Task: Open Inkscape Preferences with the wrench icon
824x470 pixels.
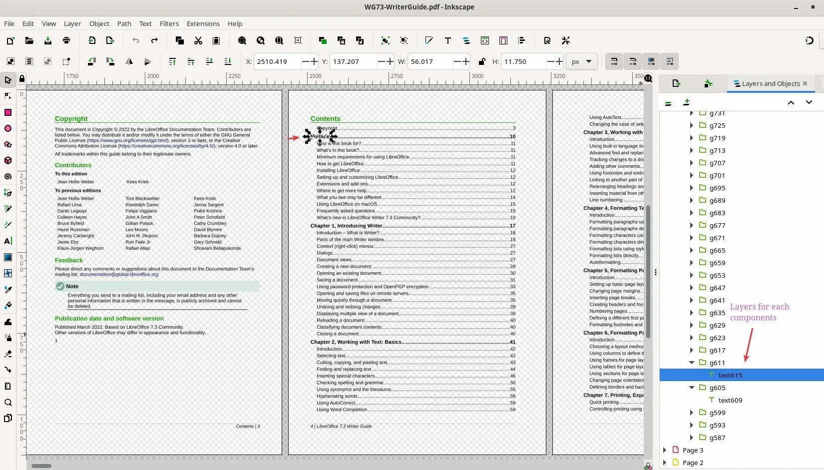Action: pyautogui.click(x=566, y=40)
